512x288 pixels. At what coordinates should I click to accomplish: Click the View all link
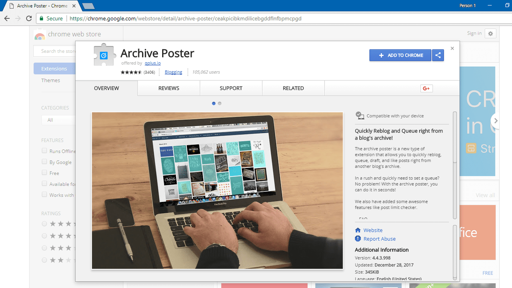[486, 195]
